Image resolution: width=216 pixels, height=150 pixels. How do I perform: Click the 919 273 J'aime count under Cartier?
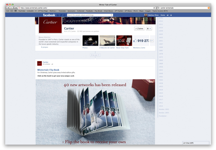point(70,31)
